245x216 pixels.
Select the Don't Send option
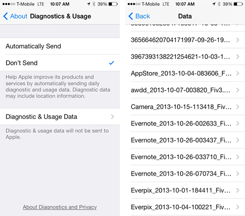(60, 63)
